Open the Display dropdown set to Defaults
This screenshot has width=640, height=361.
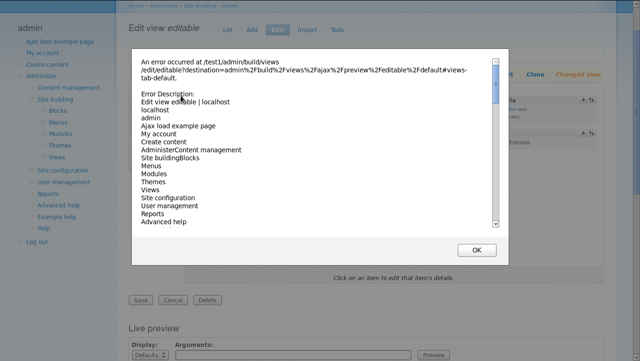point(150,355)
